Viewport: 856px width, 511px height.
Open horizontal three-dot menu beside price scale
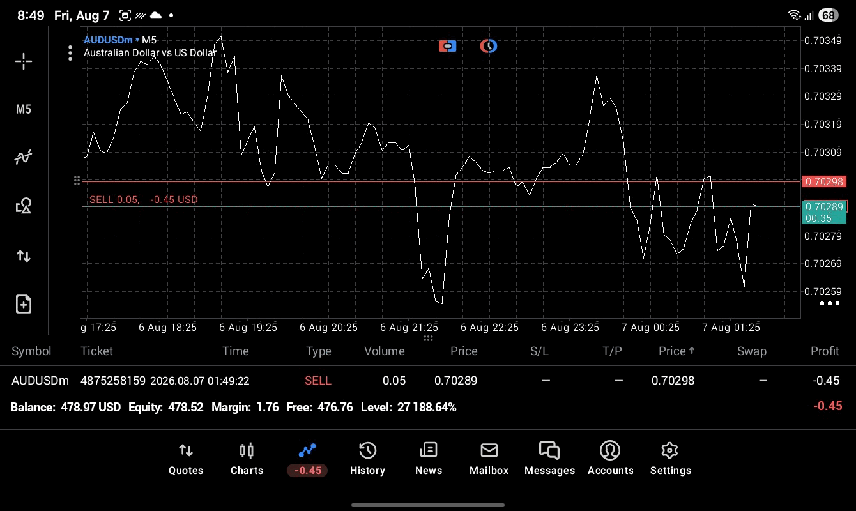[x=830, y=303]
